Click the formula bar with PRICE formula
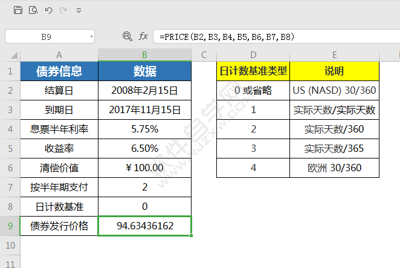Image resolution: width=400 pixels, height=268 pixels. click(x=277, y=37)
